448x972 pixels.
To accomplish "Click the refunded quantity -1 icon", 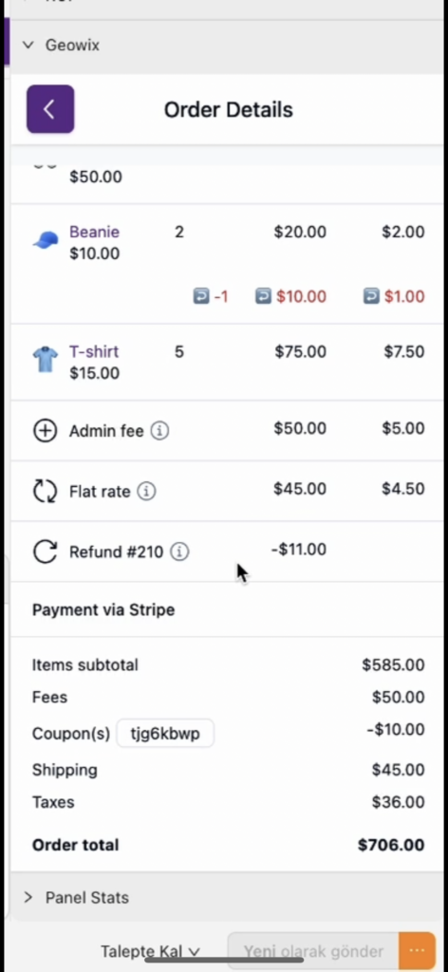I will 201,296.
